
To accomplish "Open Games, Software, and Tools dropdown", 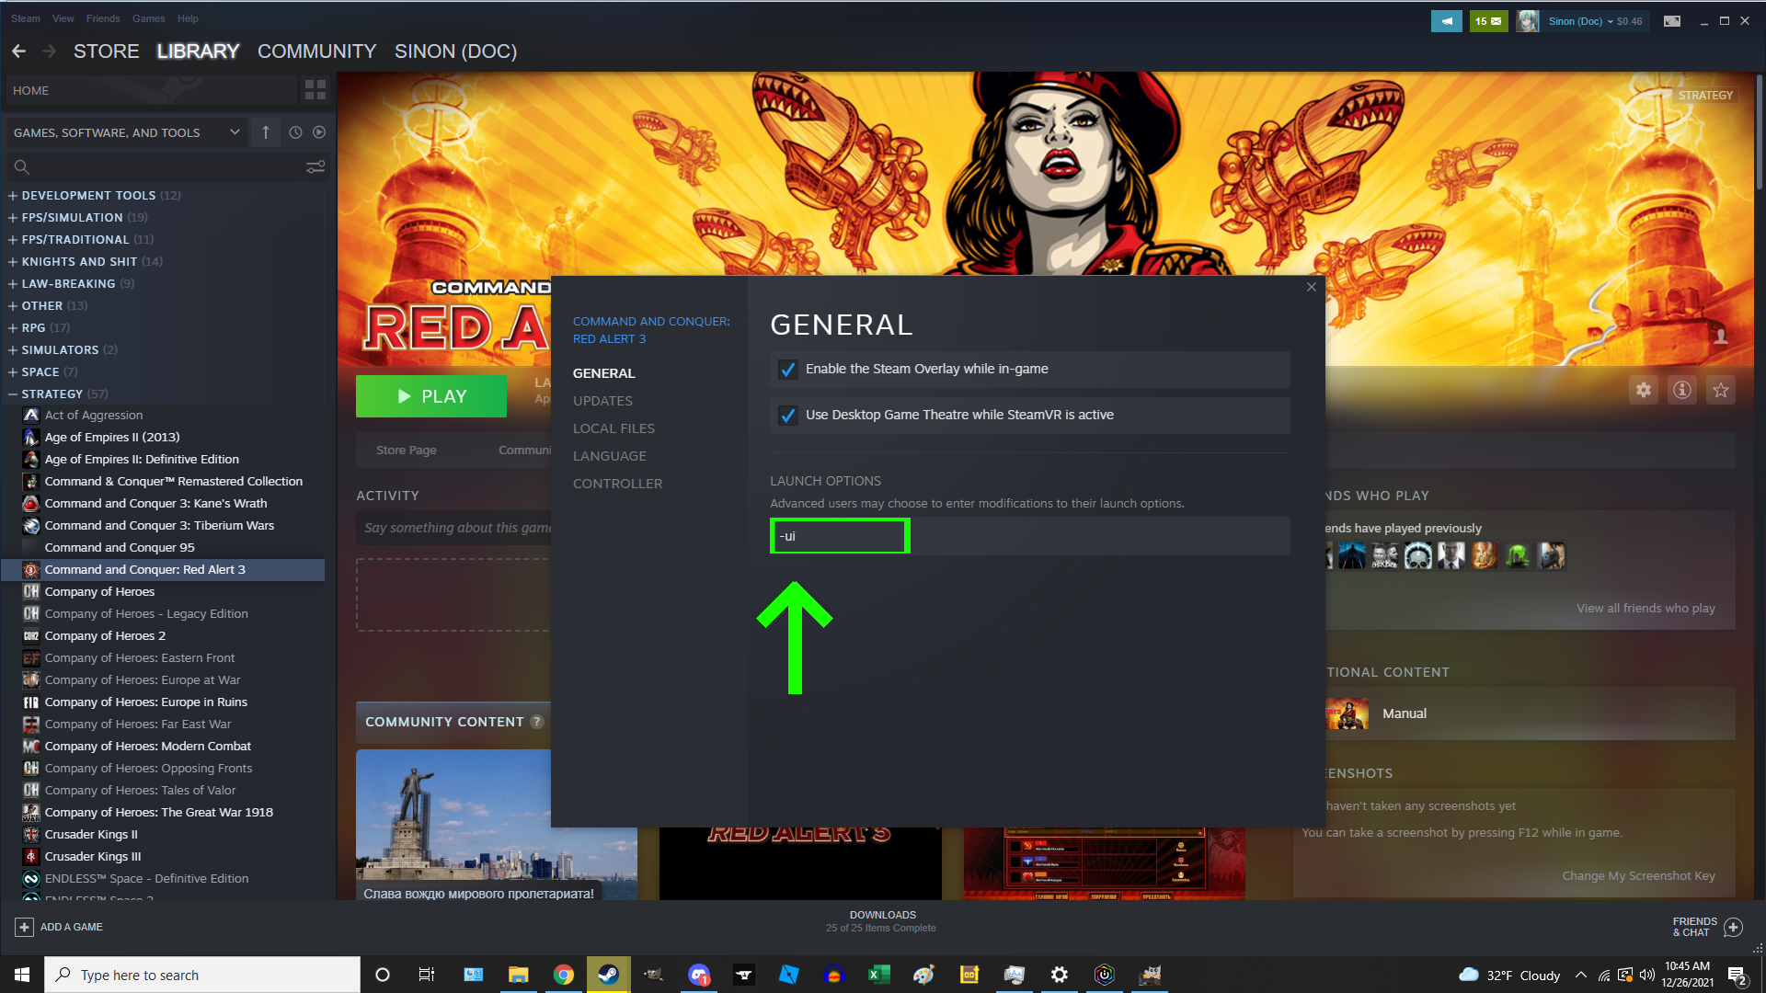I will click(126, 132).
